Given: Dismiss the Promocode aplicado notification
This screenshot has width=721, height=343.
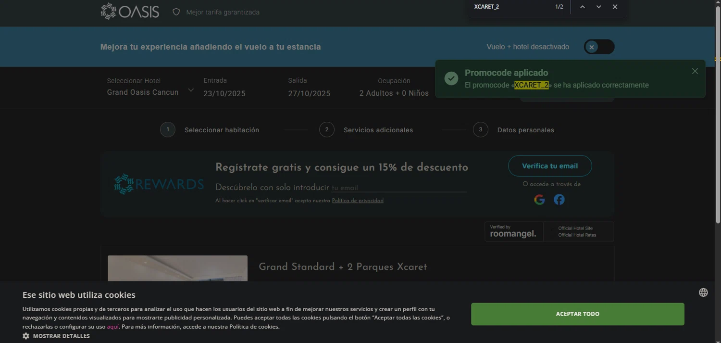Looking at the screenshot, I should point(695,71).
